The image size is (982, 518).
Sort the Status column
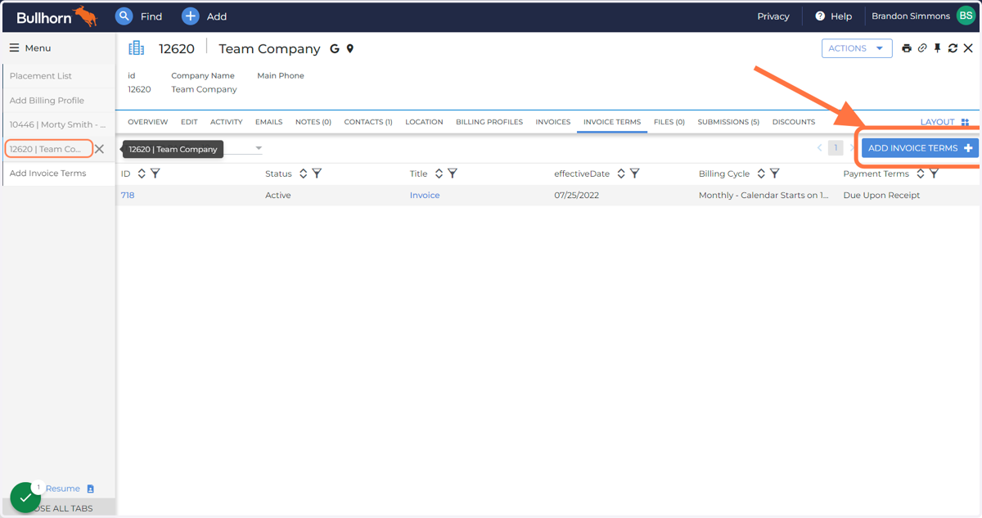[x=303, y=173]
